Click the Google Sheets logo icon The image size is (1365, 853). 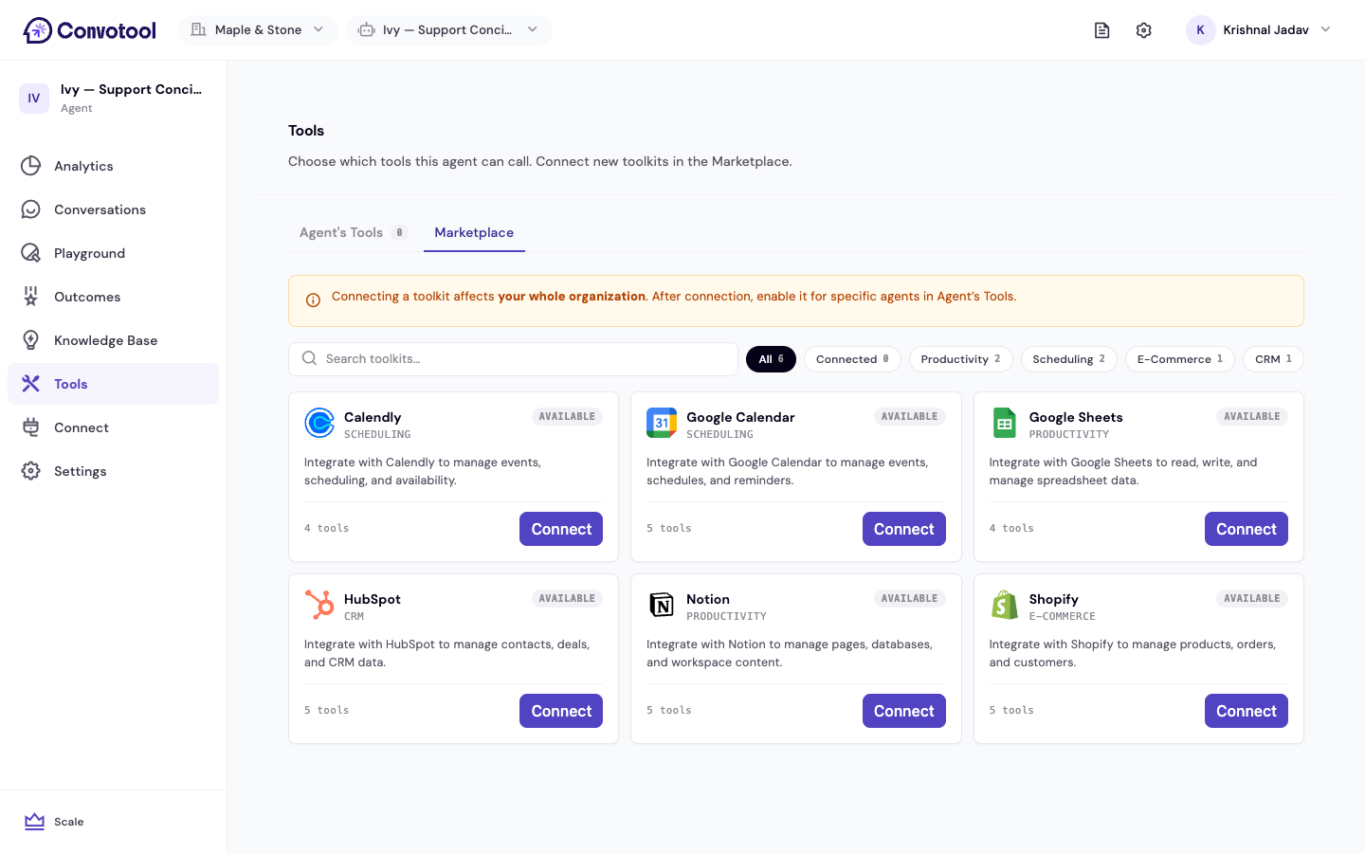(1005, 423)
